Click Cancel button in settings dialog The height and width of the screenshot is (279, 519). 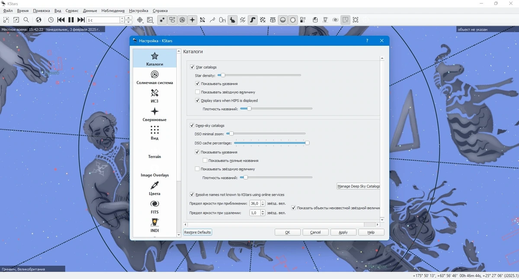point(315,232)
